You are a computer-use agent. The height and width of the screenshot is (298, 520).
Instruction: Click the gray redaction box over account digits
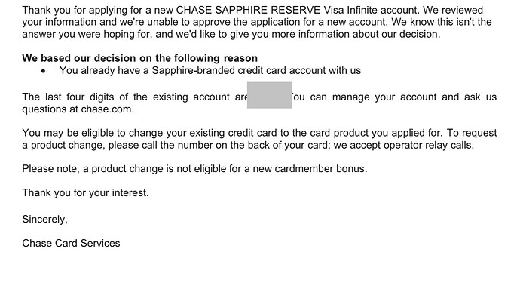click(269, 95)
